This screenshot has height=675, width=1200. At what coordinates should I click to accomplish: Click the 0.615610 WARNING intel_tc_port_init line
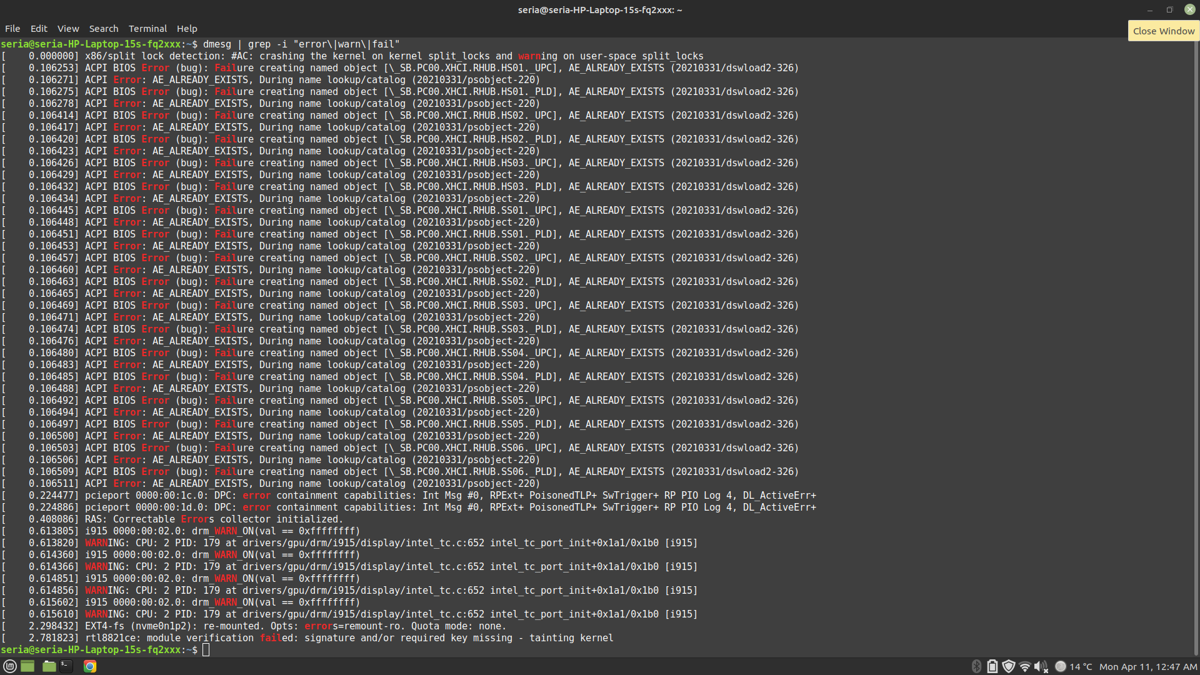(349, 614)
